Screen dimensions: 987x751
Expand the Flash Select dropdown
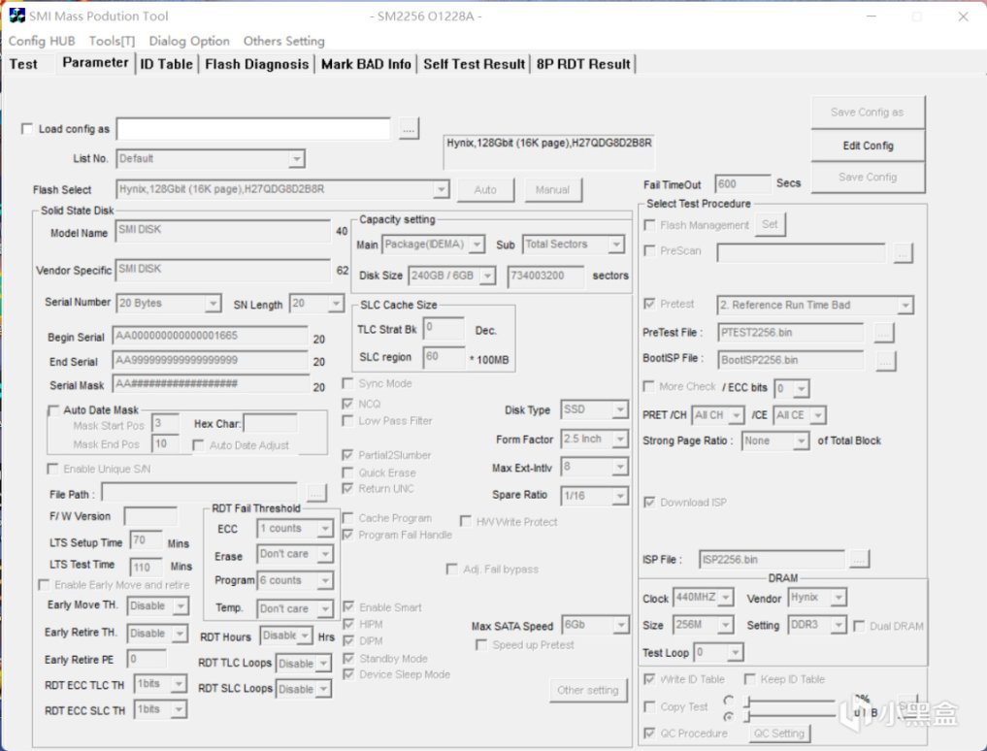point(442,189)
